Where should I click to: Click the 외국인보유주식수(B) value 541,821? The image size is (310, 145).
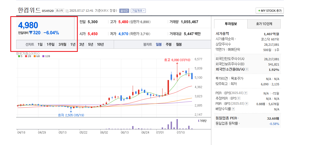click(x=274, y=64)
